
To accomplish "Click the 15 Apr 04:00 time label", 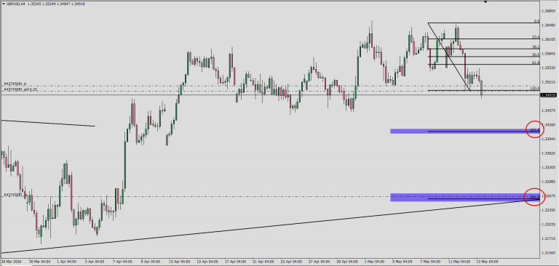I will coord(207,261).
